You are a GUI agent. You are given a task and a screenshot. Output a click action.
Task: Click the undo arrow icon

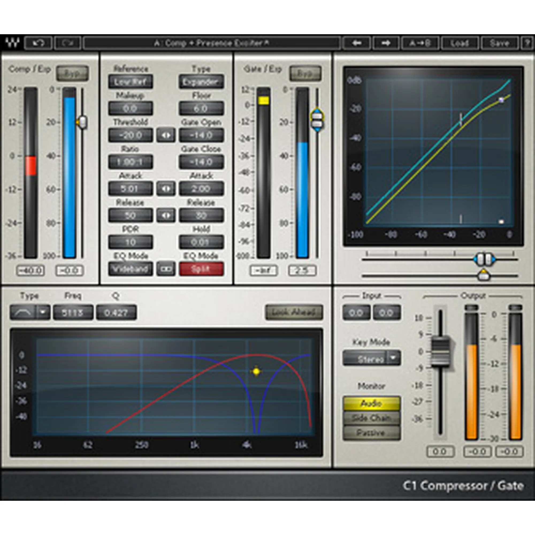pos(38,43)
